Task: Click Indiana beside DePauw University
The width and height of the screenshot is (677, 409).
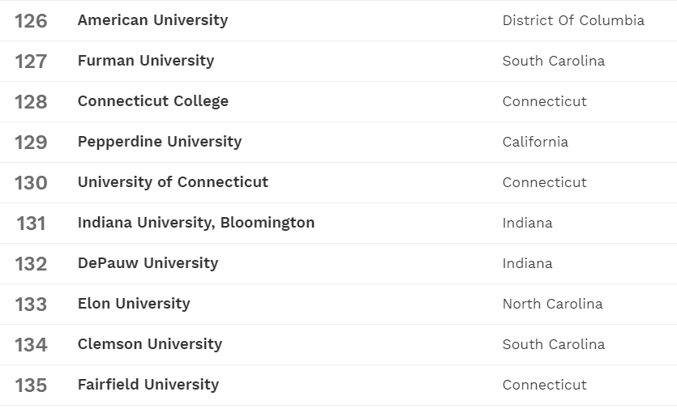Action: tap(527, 263)
